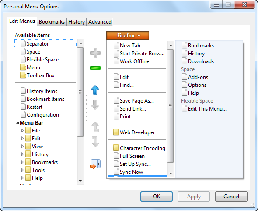Click Available Items scrollbar up arrow
The height and width of the screenshot is (211, 258).
(80, 43)
